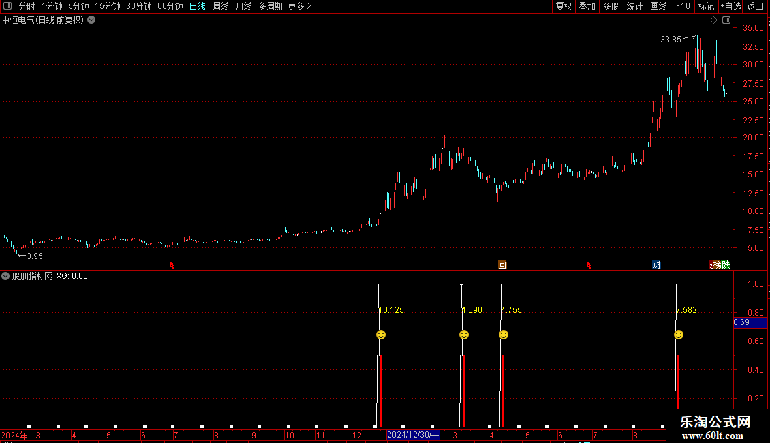Click the 2024/12/30 date marker
This screenshot has width=770, height=443.
pos(413,435)
